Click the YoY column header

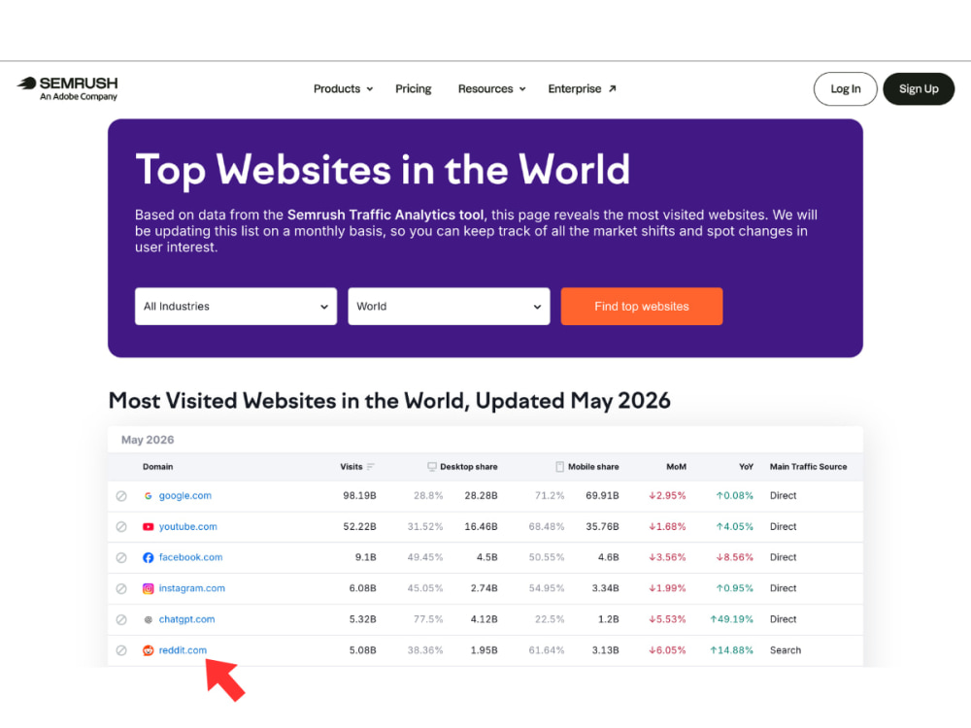coord(746,467)
